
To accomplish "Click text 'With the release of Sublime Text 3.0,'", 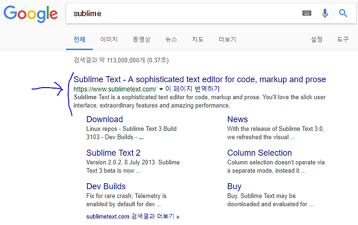I will 275,129.
